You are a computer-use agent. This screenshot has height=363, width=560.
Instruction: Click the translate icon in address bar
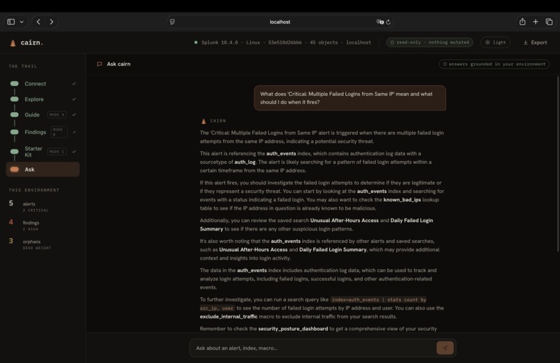[x=380, y=22]
